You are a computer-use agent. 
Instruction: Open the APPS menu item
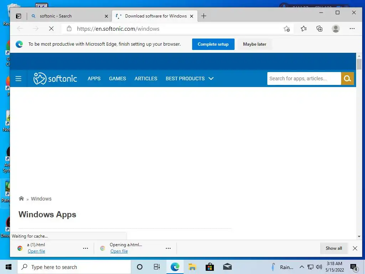pyautogui.click(x=94, y=78)
